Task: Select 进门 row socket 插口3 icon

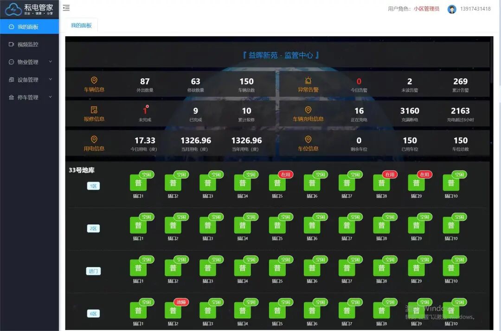Action: click(x=208, y=268)
